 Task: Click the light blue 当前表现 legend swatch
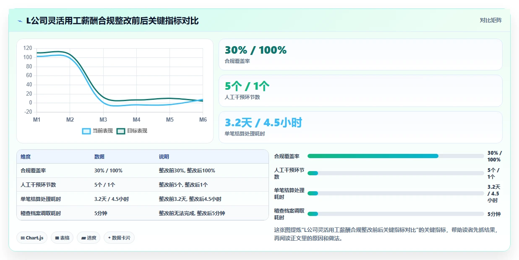coord(86,131)
